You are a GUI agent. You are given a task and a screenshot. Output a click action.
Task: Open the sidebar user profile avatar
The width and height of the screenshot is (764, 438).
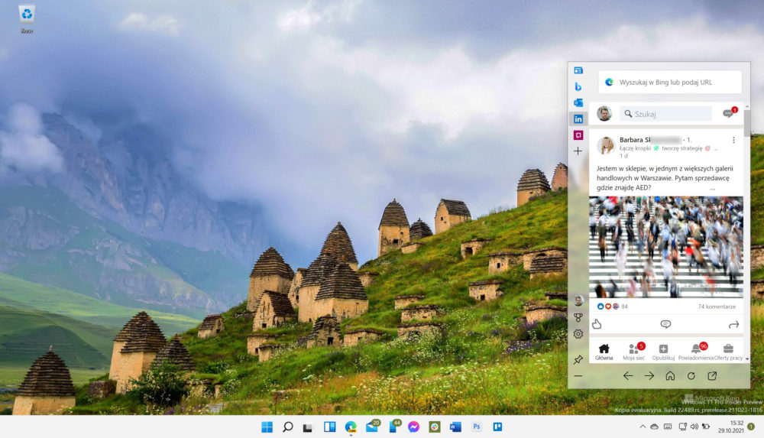click(578, 300)
